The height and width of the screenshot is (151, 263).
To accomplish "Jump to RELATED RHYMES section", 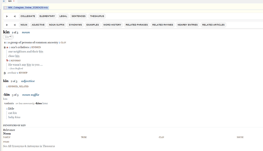I will pos(163,25).
